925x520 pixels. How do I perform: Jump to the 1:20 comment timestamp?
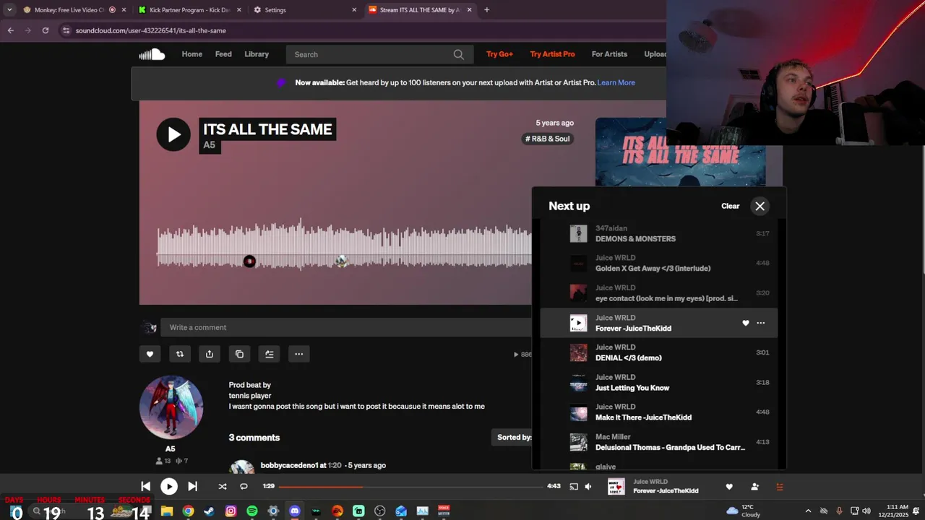[x=335, y=465]
